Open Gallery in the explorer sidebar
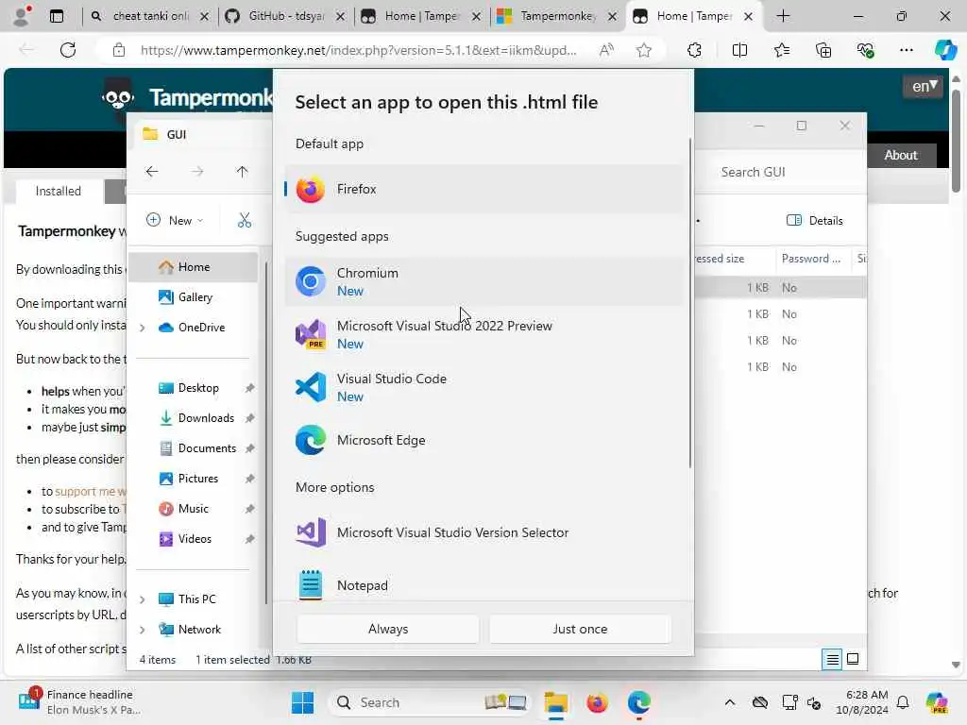 pos(193,297)
